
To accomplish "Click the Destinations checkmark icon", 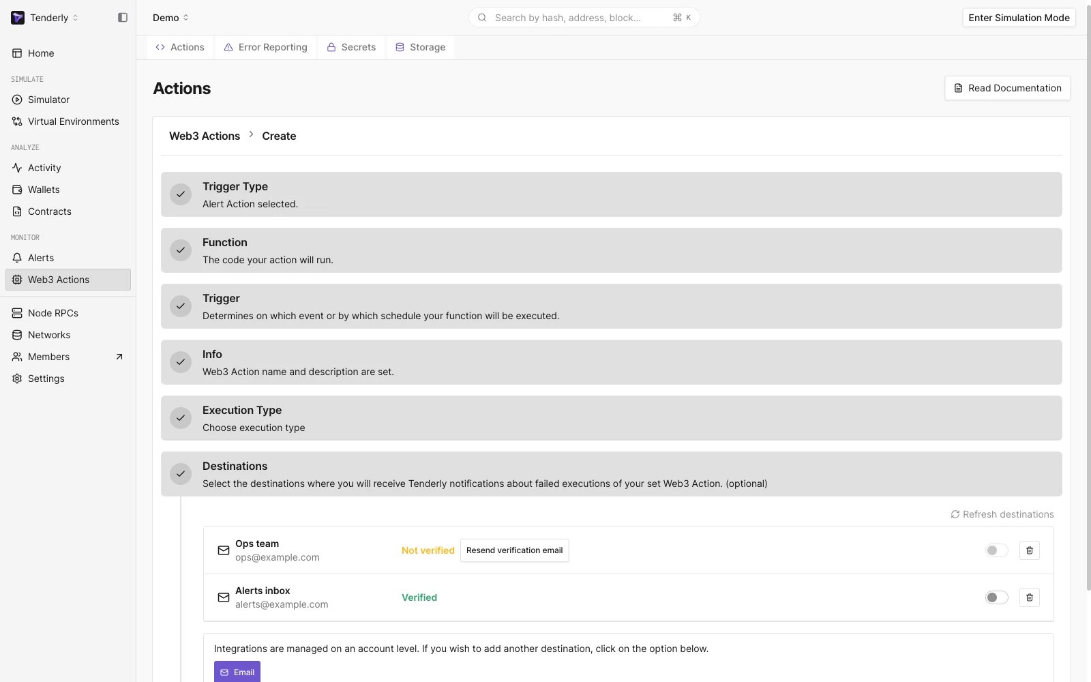I will [181, 474].
